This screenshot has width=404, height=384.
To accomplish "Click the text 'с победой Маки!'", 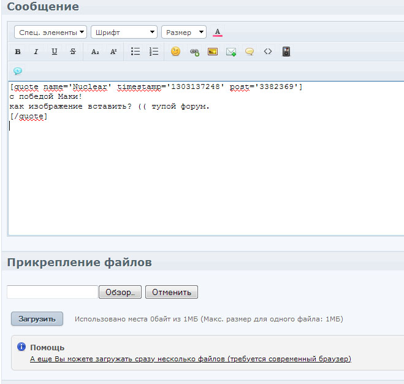I will click(45, 96).
